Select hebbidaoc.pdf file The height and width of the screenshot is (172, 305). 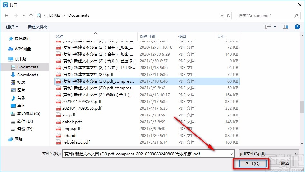147,142
